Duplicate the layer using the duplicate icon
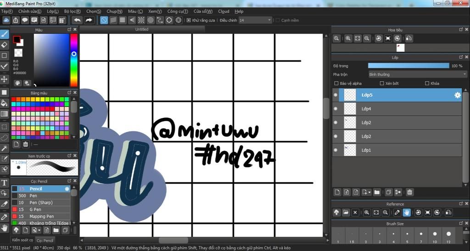The image size is (470, 251). [388, 192]
